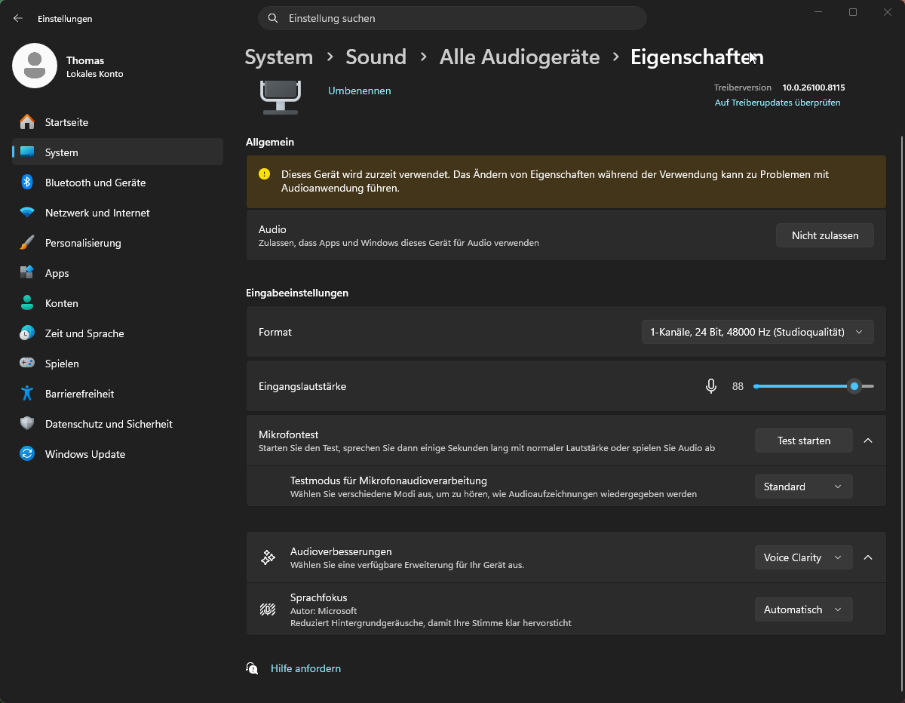Open Barrierefreiheit settings

pos(79,394)
